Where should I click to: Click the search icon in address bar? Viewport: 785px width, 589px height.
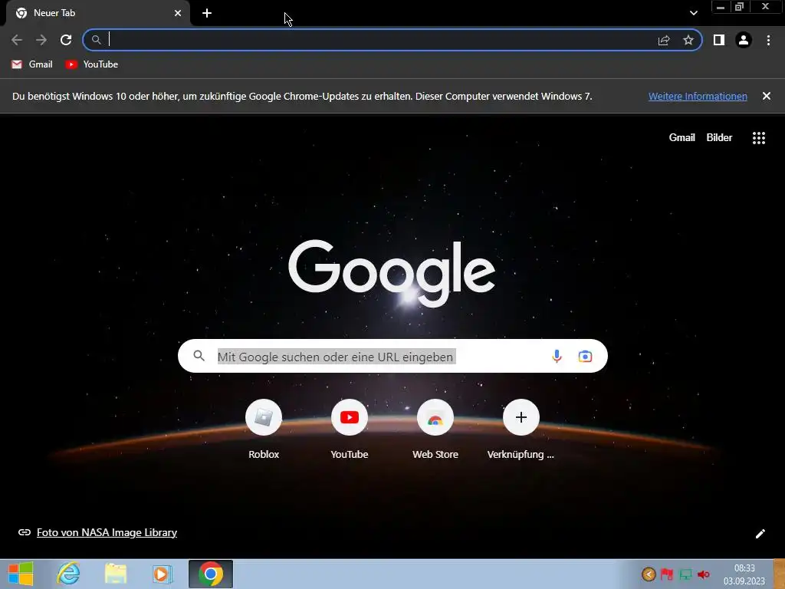pyautogui.click(x=96, y=40)
